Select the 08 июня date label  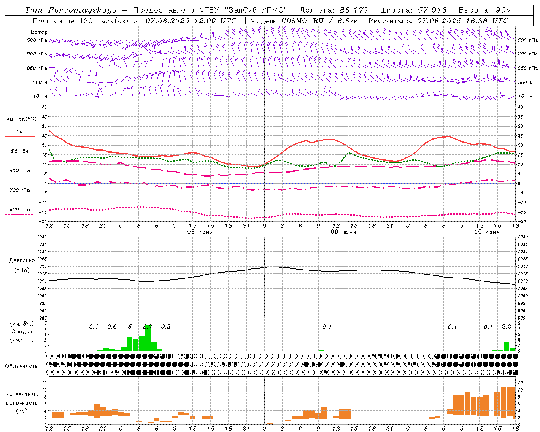point(200,232)
